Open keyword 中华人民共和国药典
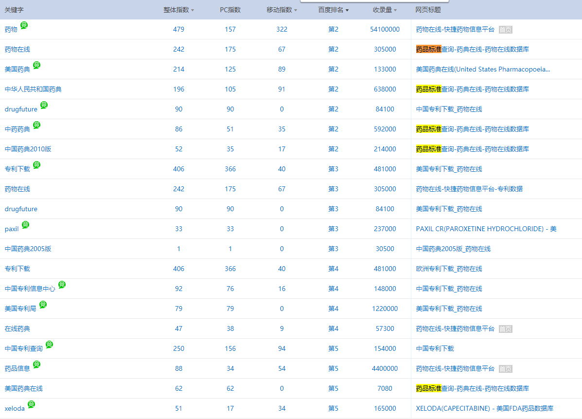 pyautogui.click(x=33, y=90)
